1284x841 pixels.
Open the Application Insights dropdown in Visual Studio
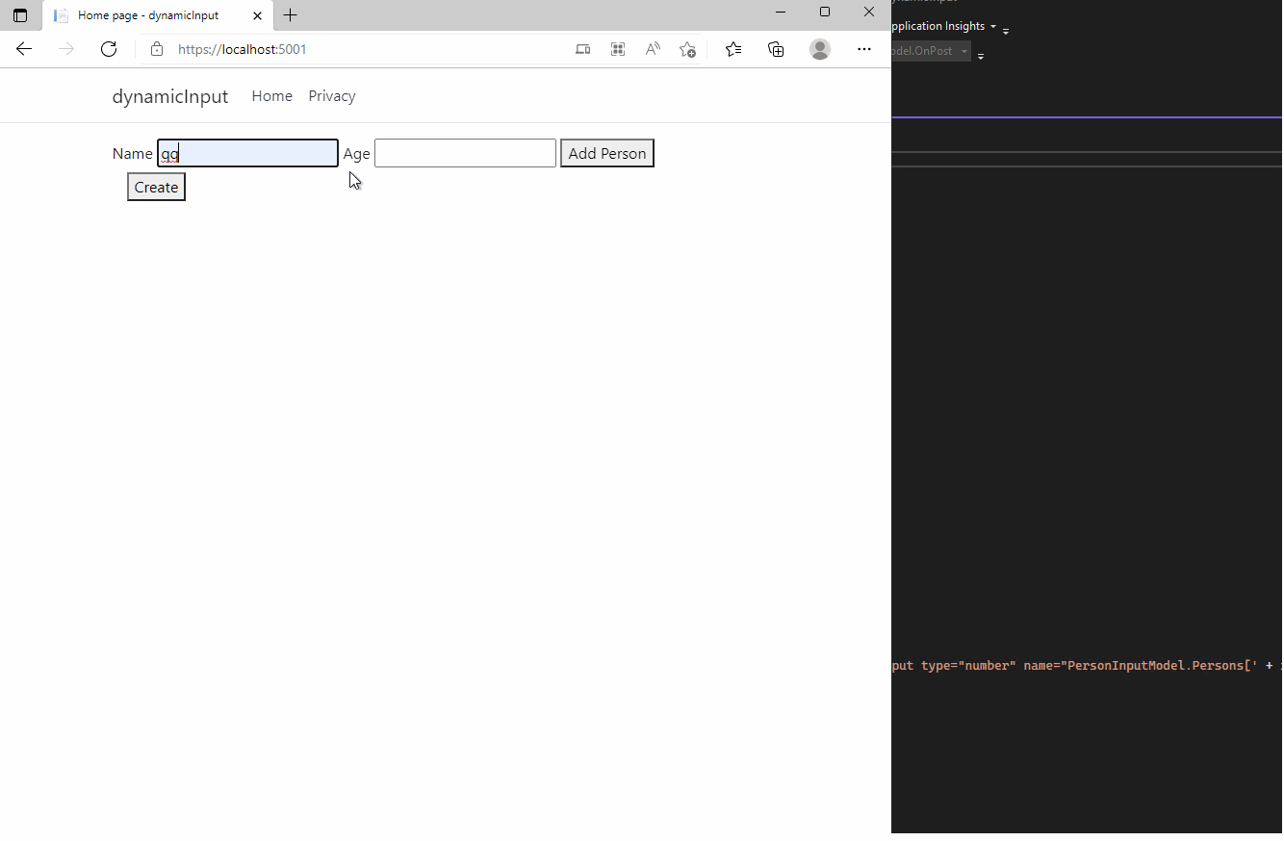click(944, 26)
